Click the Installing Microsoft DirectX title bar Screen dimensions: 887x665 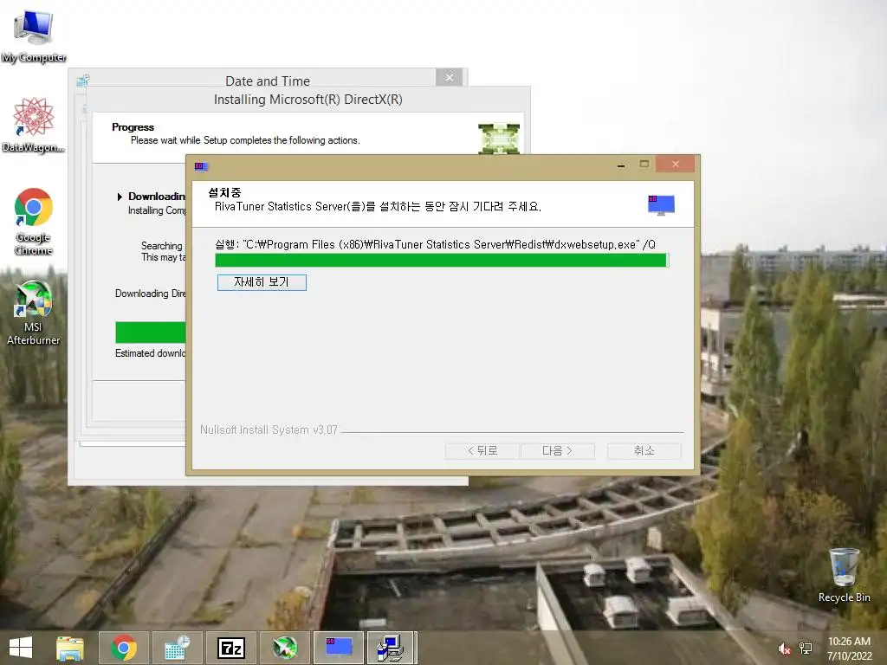[x=308, y=100]
